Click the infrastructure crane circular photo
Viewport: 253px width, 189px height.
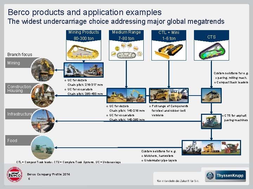(43, 121)
